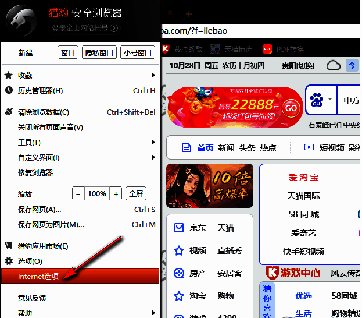Open the 天猫精选 bookmark

[x=238, y=49]
